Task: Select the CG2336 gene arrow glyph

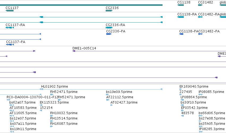Action: (x=109, y=11)
